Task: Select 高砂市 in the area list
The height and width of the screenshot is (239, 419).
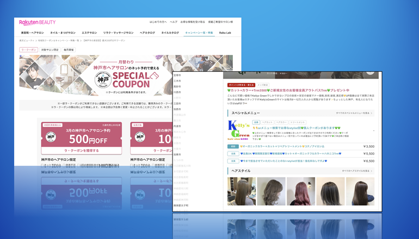Action: pos(177,86)
